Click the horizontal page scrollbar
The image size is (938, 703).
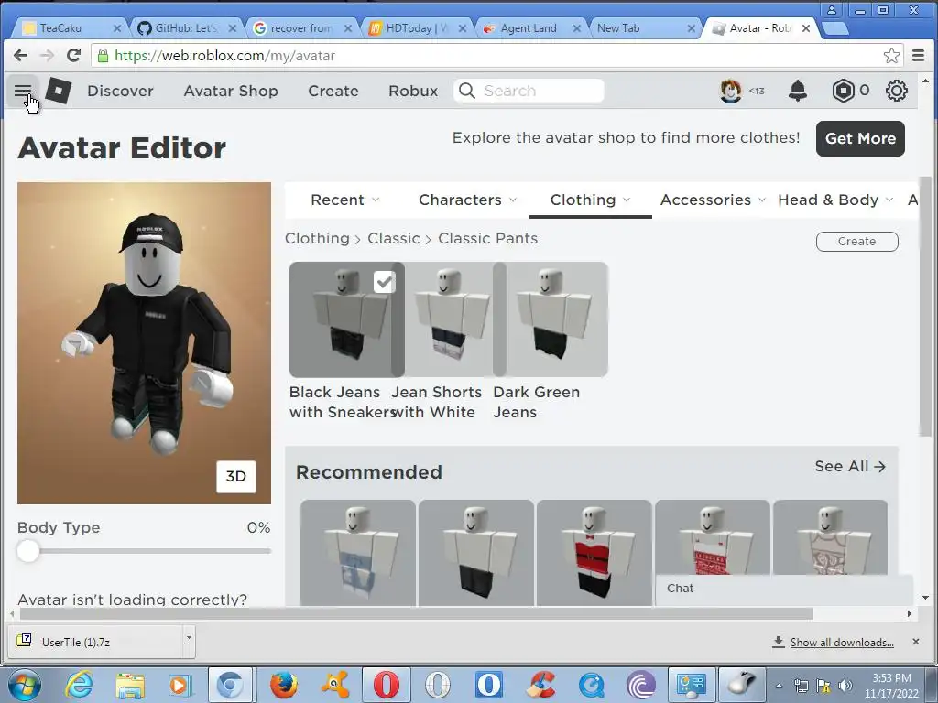(416, 614)
